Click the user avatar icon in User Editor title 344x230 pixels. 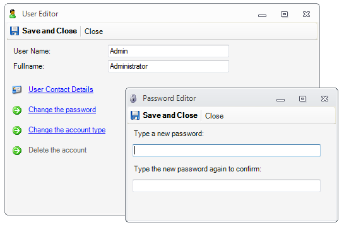[13, 14]
